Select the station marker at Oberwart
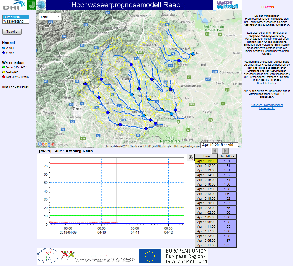Screen dimensions: 293x266 pos(152,79)
